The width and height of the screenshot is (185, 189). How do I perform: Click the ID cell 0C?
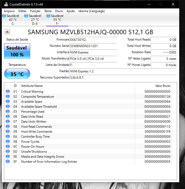(x=15, y=147)
